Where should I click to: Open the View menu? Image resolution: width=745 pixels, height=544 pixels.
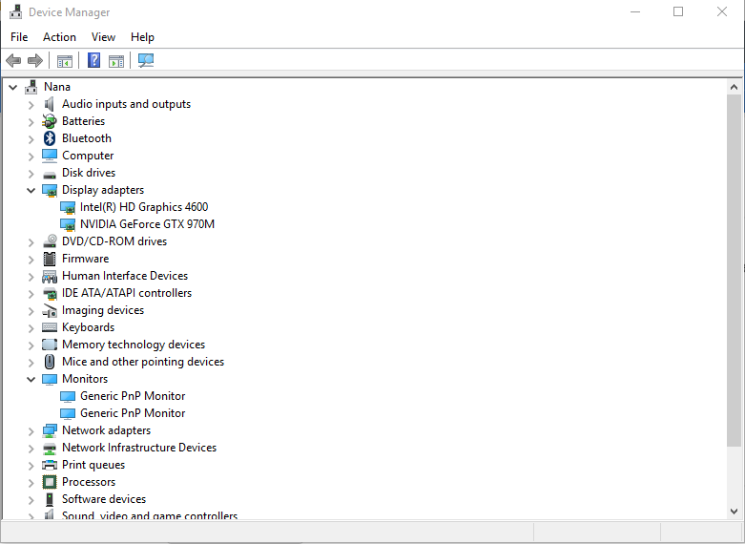tap(103, 37)
